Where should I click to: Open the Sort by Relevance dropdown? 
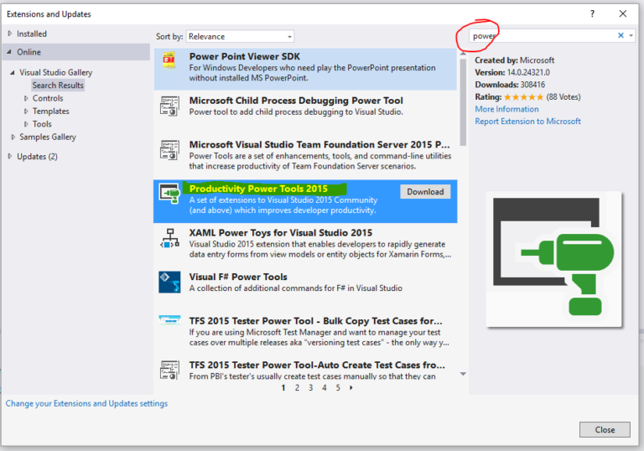240,37
